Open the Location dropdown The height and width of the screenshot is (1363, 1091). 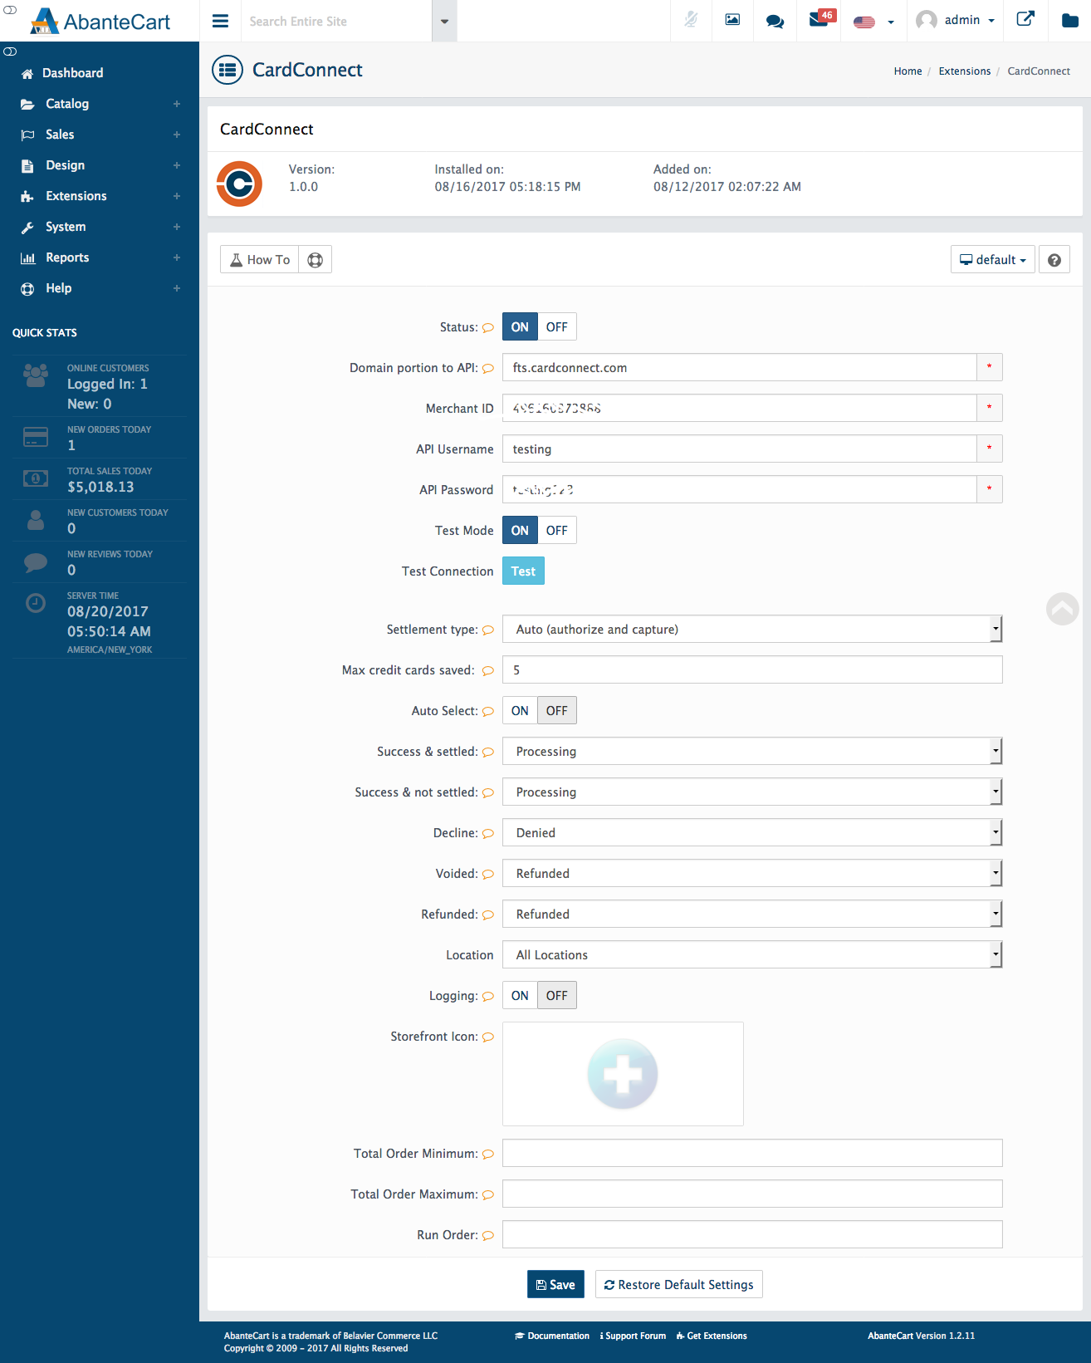[x=752, y=955]
